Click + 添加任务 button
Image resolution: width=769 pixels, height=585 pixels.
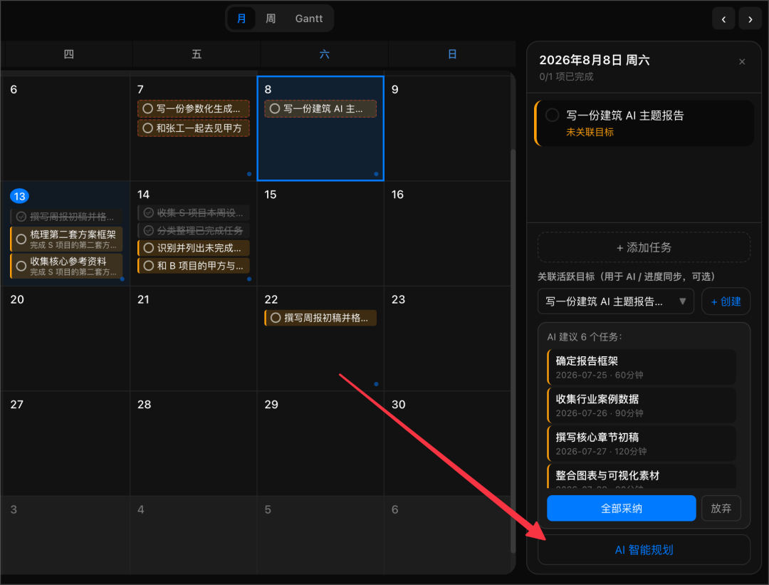[644, 247]
